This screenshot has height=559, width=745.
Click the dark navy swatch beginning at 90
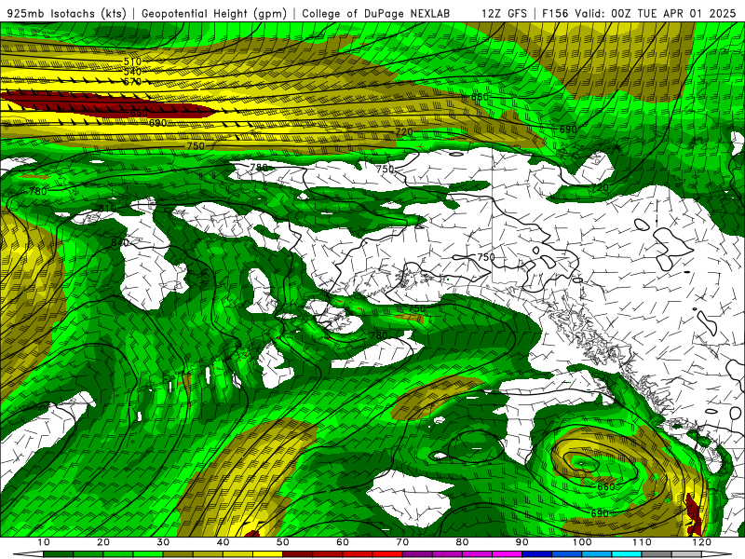(537, 554)
